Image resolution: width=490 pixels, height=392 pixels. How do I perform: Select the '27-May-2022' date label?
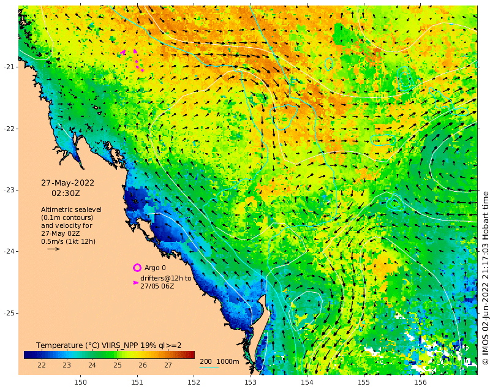[67, 183]
